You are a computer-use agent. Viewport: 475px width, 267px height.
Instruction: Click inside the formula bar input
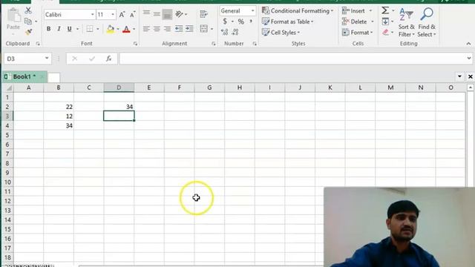pos(292,59)
